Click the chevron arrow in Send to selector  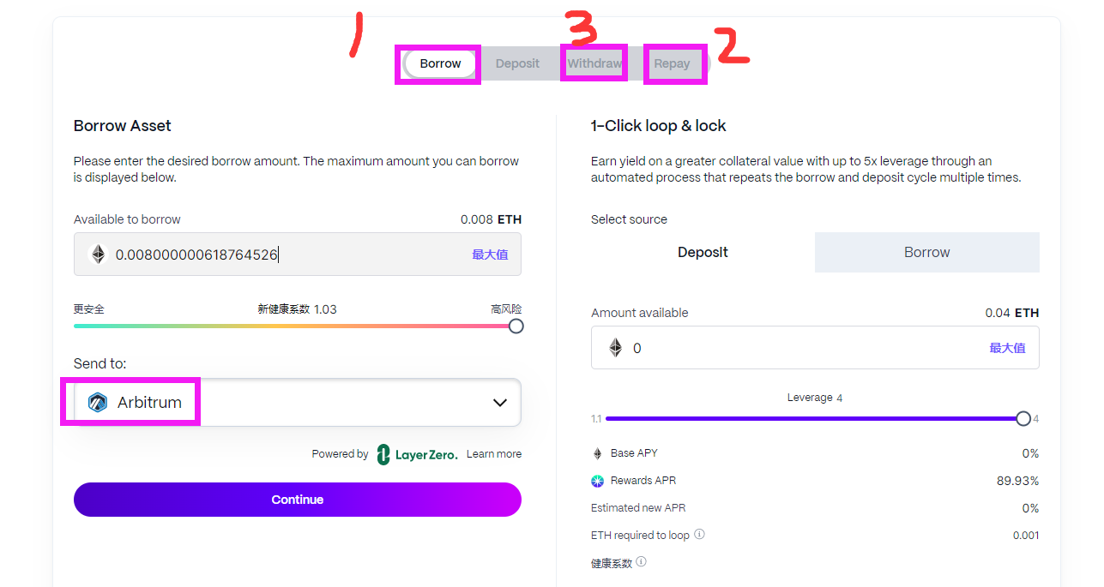coord(500,403)
